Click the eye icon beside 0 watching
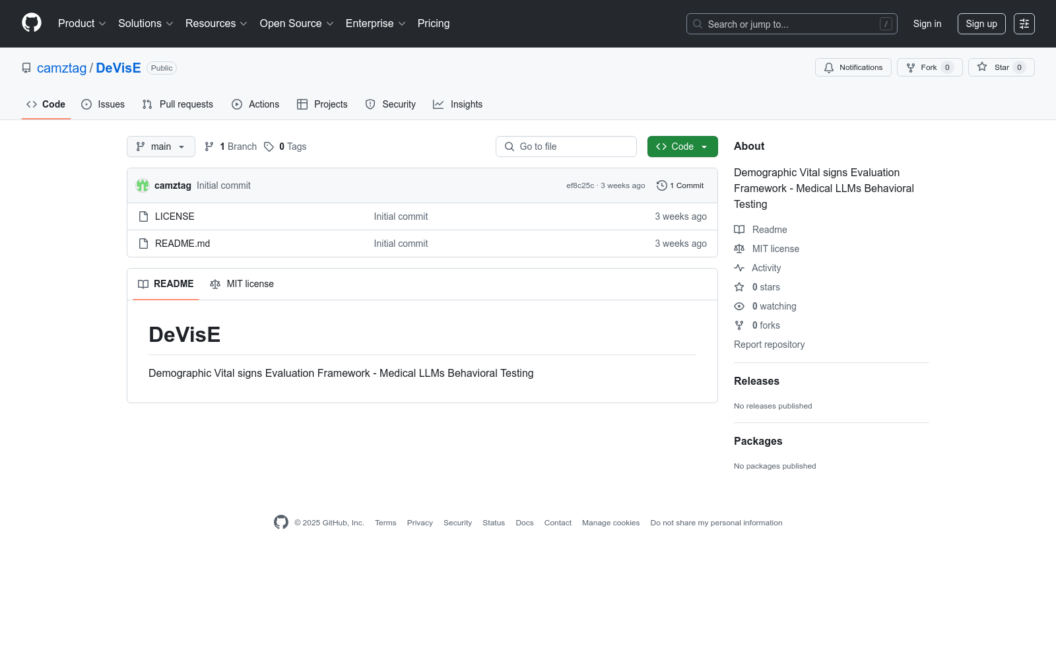Image resolution: width=1056 pixels, height=660 pixels. (x=739, y=306)
